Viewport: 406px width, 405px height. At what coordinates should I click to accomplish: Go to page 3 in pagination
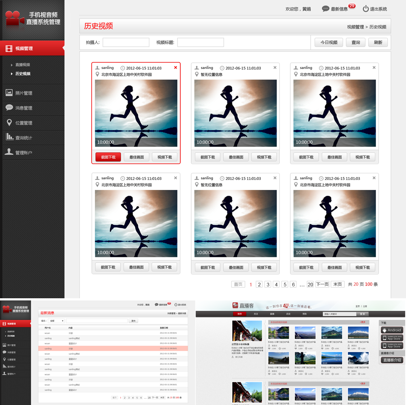click(268, 284)
